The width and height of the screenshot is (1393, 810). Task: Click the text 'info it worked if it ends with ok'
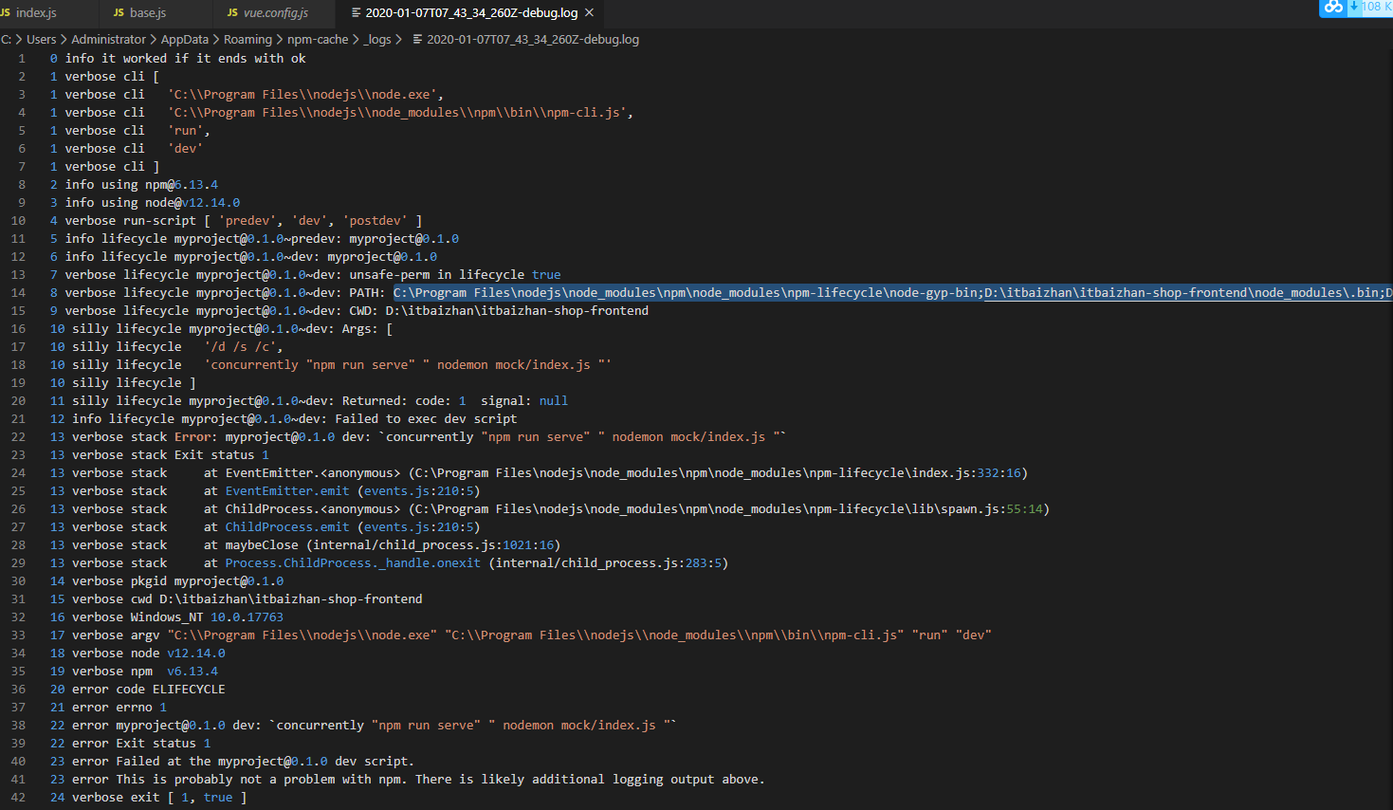click(185, 59)
